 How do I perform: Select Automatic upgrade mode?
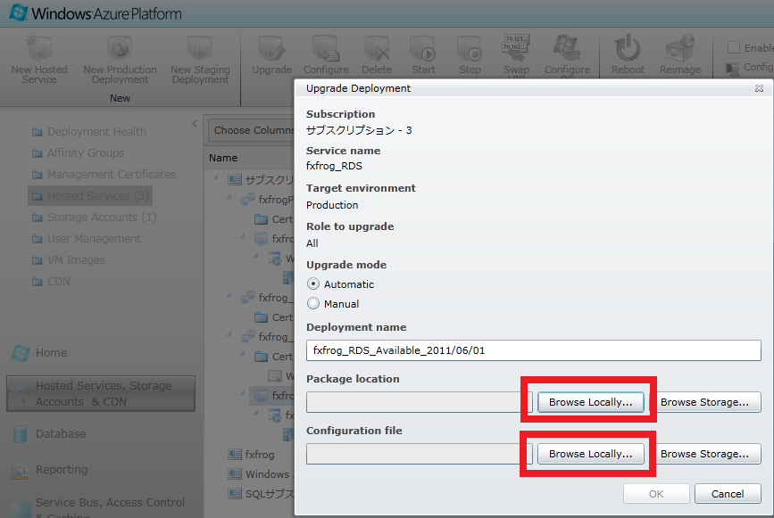(313, 284)
